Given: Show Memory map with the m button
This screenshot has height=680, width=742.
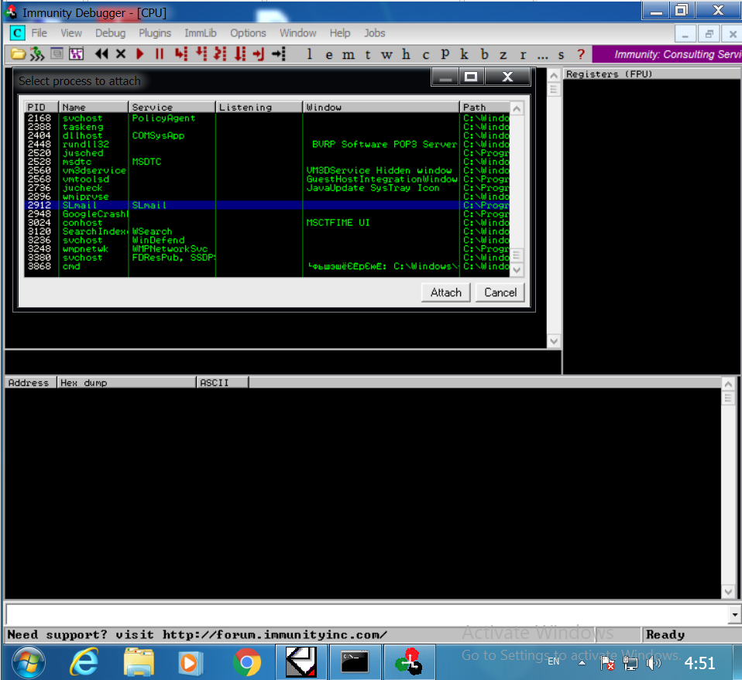Looking at the screenshot, I should click(349, 55).
